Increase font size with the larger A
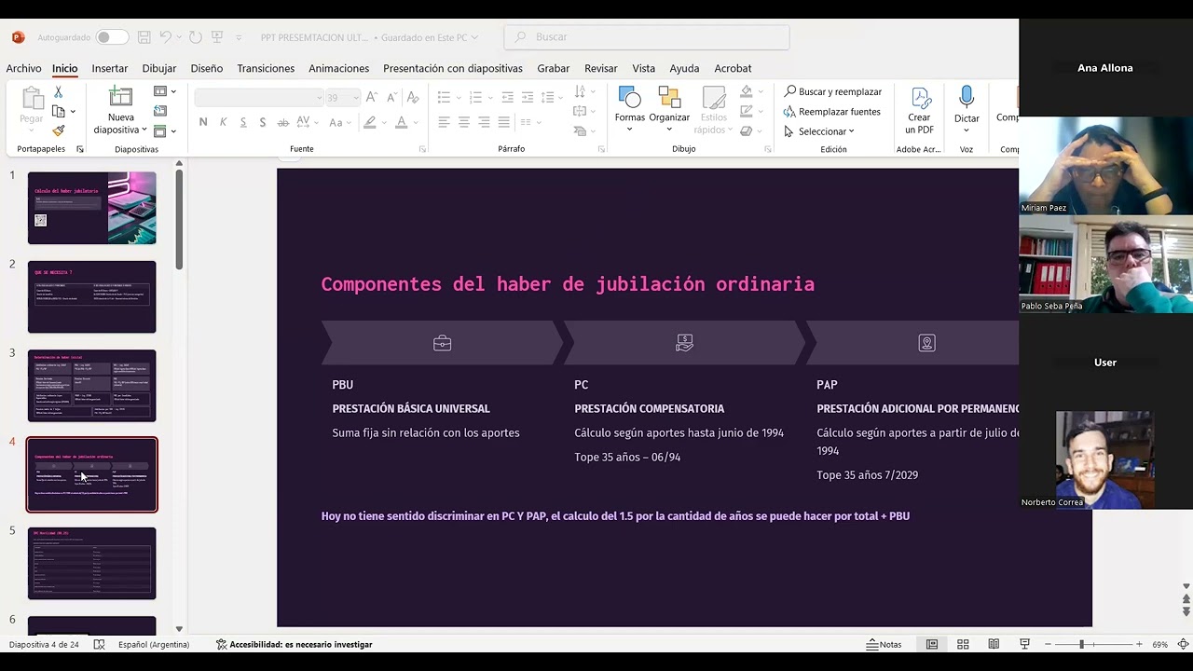Image resolution: width=1193 pixels, height=671 pixels. (x=372, y=97)
